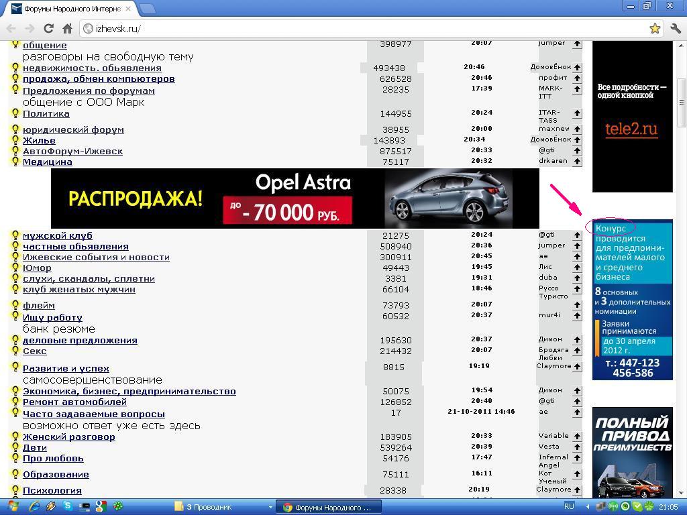687x515 pixels.
Task: Click the Windows Start button
Action: pyautogui.click(x=12, y=507)
